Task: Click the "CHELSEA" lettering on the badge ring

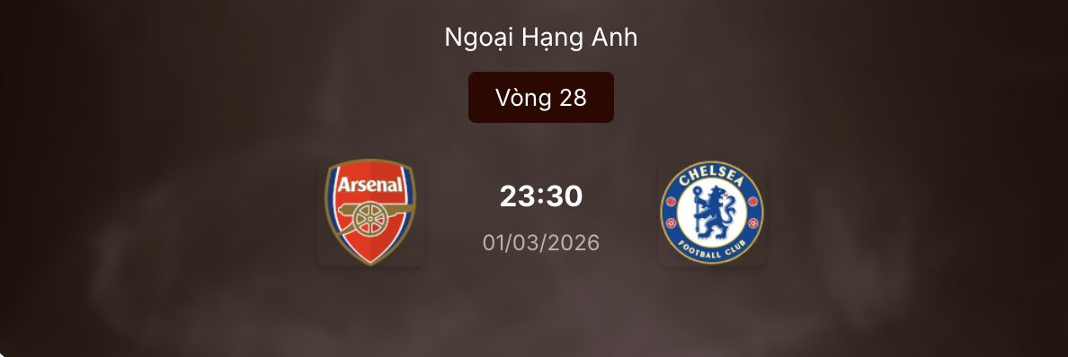Action: pos(712,174)
